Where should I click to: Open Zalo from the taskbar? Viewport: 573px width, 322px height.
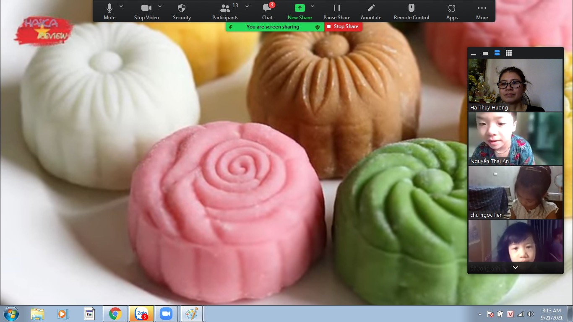coord(141,314)
